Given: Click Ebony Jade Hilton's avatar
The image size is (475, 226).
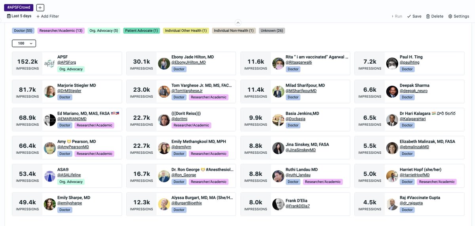Looking at the screenshot, I should (164, 63).
